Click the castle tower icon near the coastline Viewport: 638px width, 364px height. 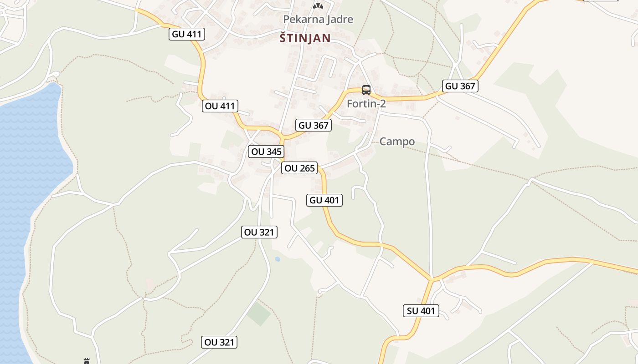pyautogui.click(x=86, y=361)
